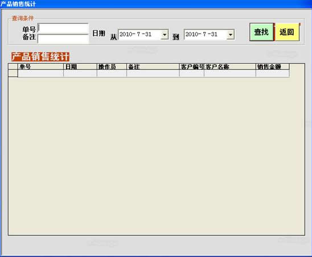Sort by the 日期 column header

click(x=80, y=67)
